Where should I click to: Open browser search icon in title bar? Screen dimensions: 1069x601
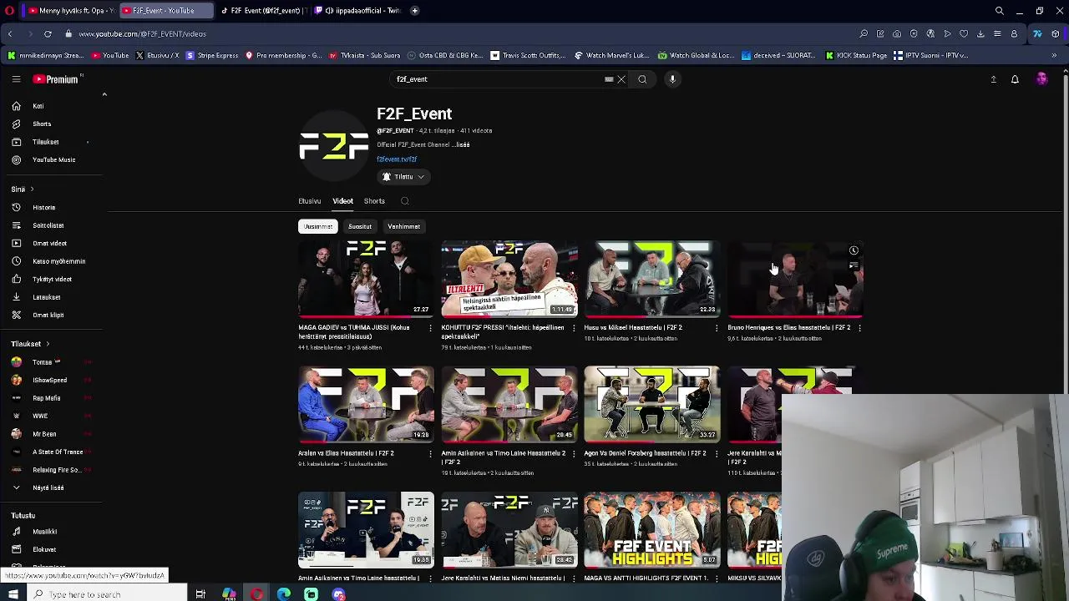click(x=1000, y=11)
